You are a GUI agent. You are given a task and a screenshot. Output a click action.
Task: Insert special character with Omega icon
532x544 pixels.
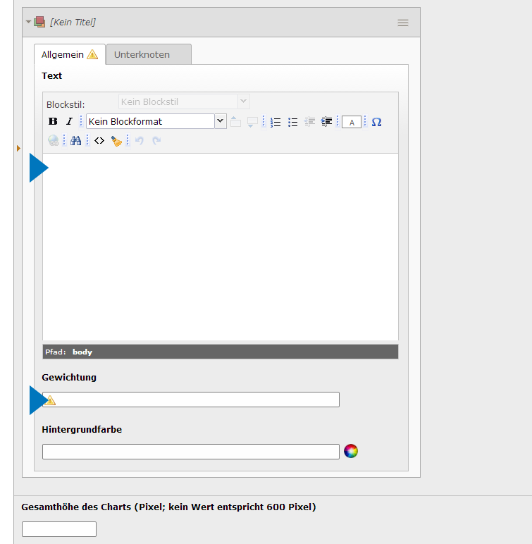click(x=376, y=122)
